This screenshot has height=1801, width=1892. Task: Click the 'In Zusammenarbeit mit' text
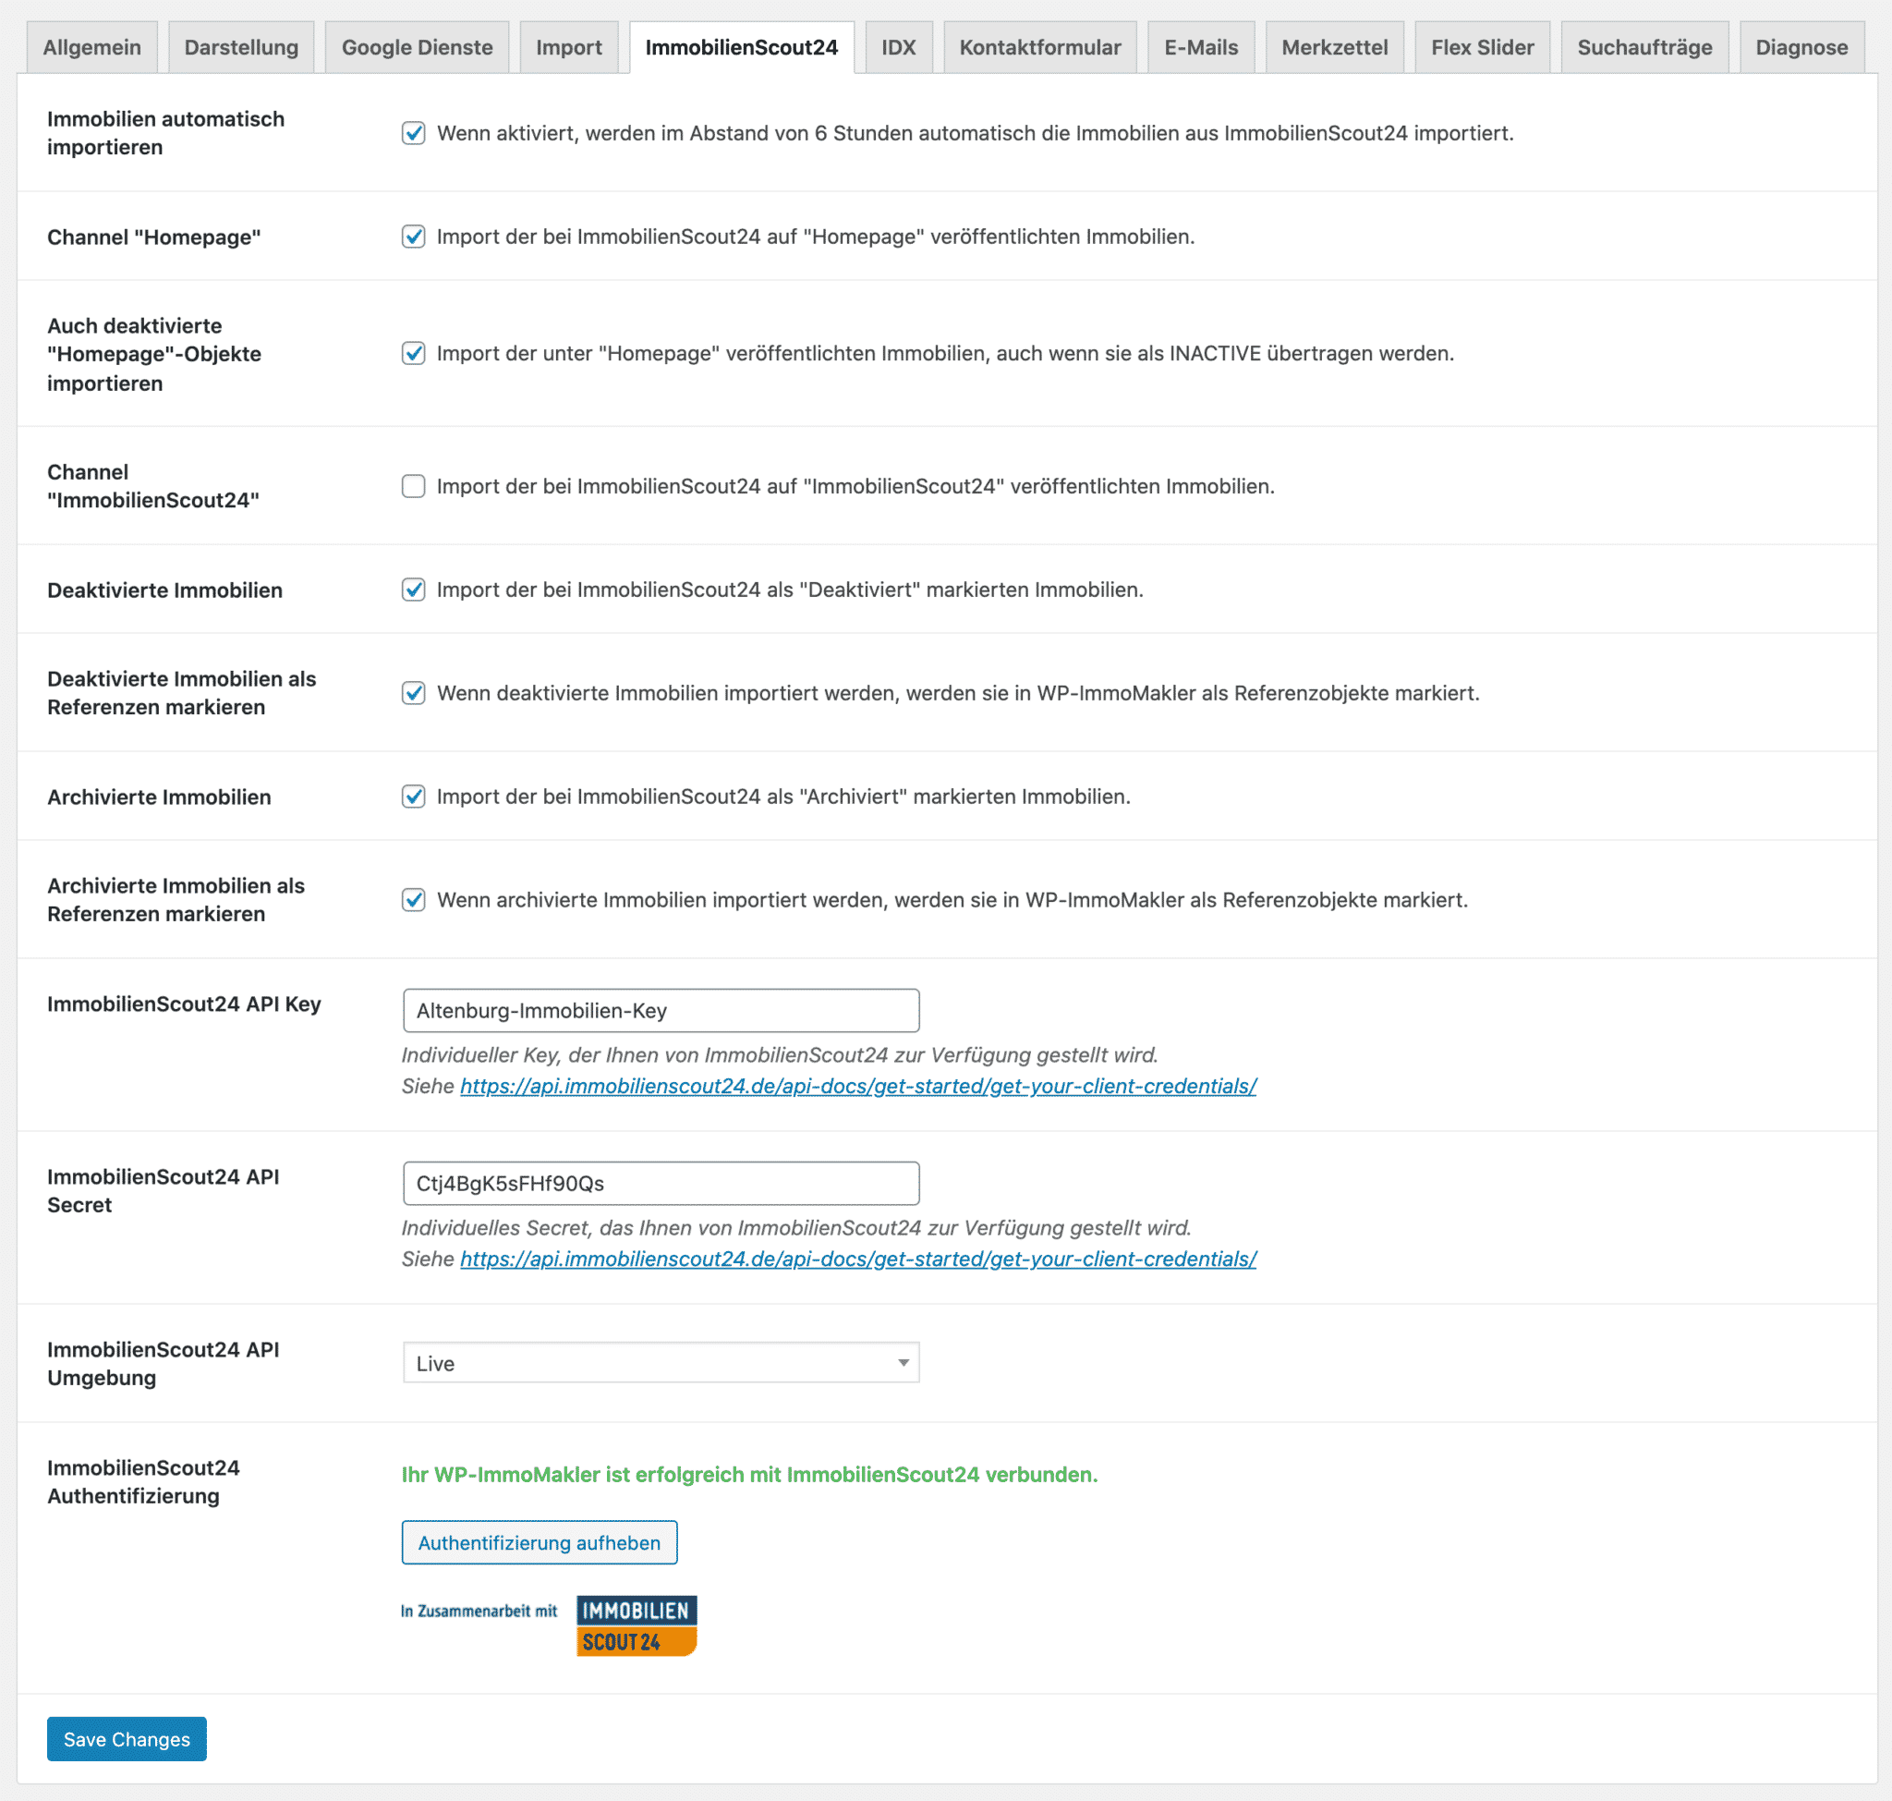(x=479, y=1611)
